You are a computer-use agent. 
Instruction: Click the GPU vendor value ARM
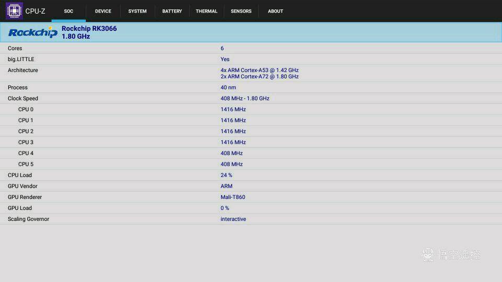tap(226, 186)
